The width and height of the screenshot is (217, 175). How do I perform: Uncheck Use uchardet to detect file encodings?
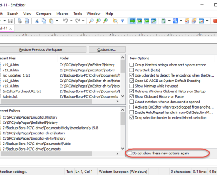click(x=132, y=75)
